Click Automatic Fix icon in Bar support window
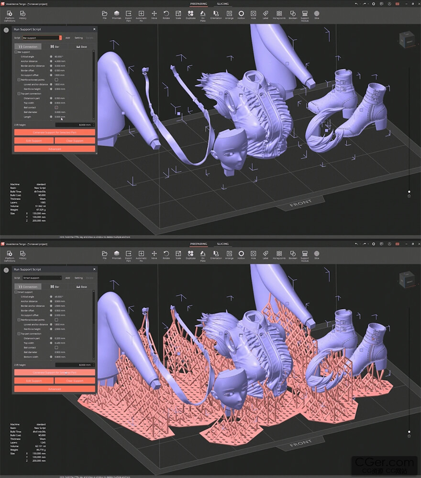The image size is (421, 478). pos(141,15)
